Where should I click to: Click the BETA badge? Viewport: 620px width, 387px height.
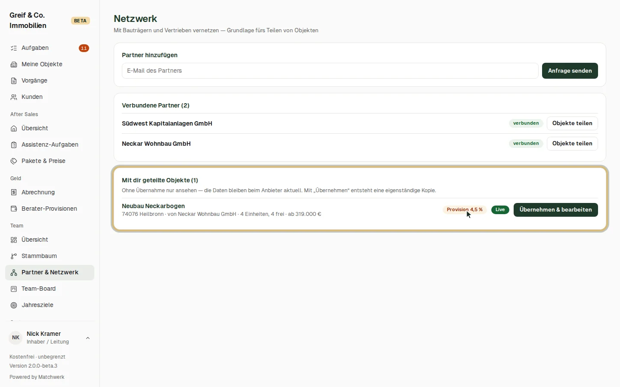tap(80, 21)
